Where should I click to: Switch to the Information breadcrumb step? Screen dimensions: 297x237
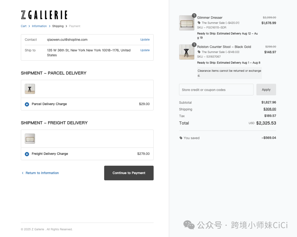tap(39, 26)
